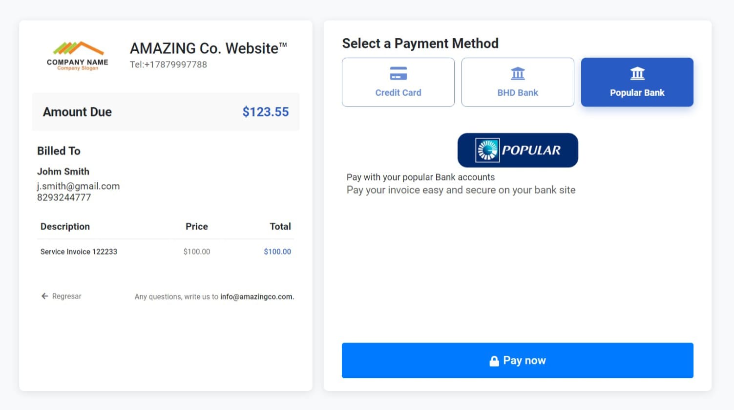Click the Popular Bank building icon
This screenshot has height=410, width=734.
coord(637,74)
